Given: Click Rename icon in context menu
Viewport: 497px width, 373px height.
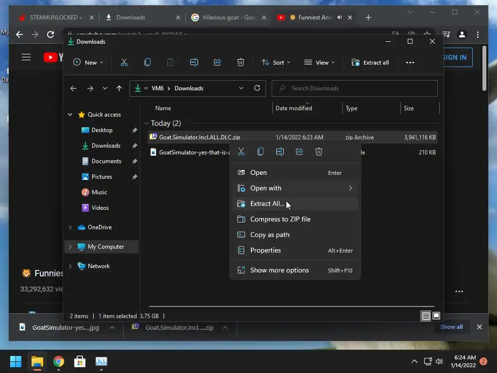Looking at the screenshot, I should (x=280, y=152).
